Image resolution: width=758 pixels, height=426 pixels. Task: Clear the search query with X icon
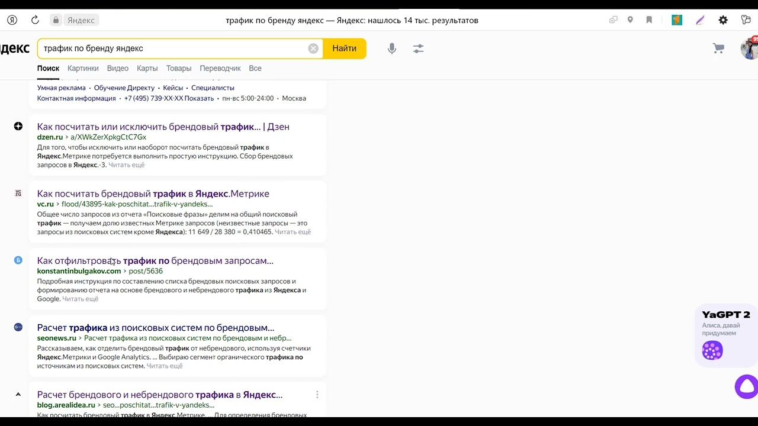[x=313, y=49]
